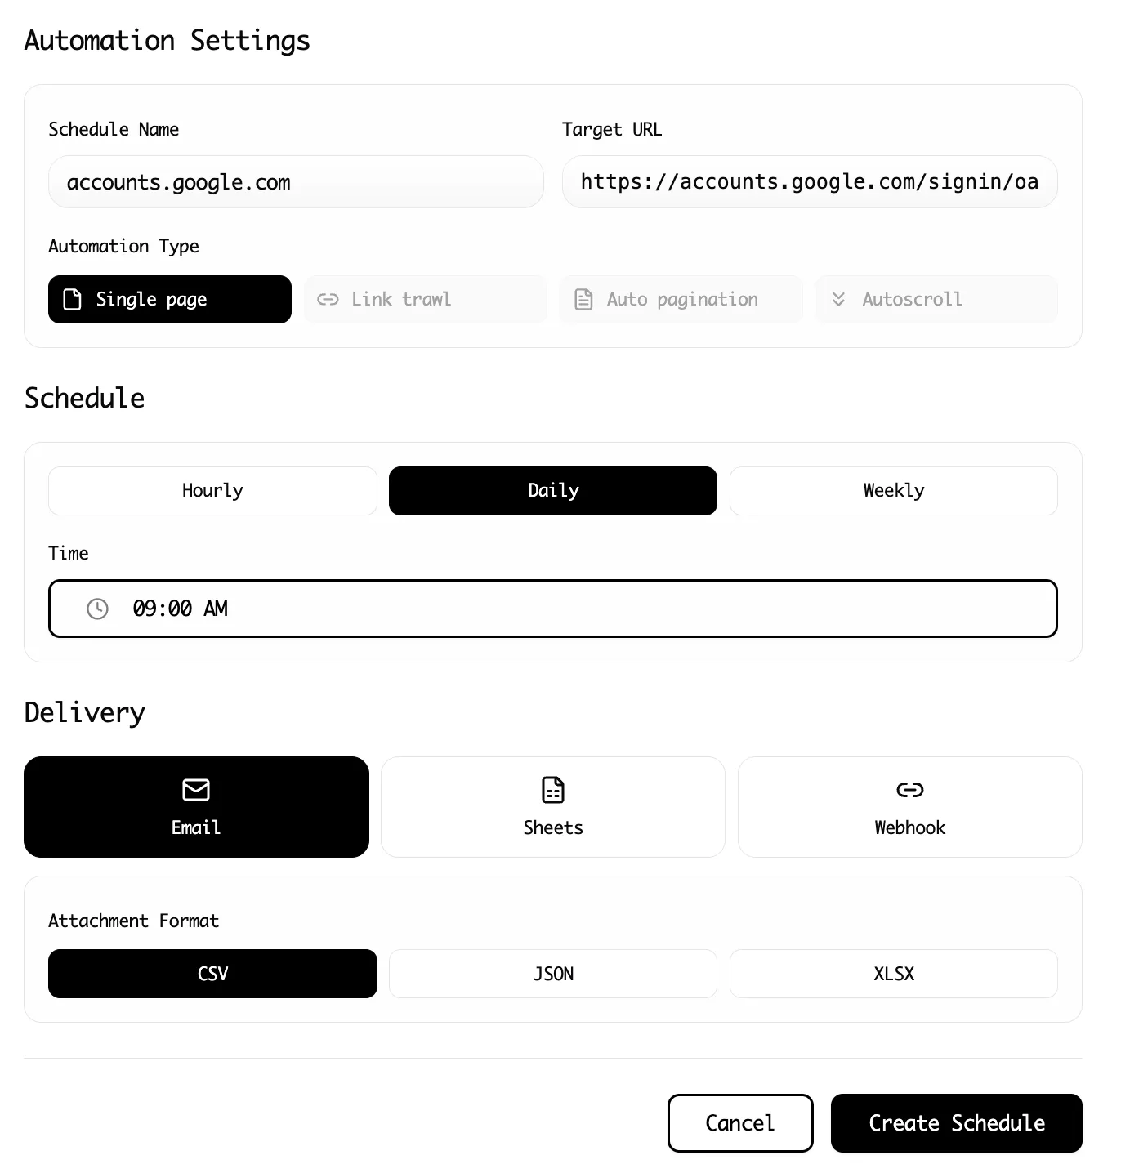Image resolution: width=1121 pixels, height=1173 pixels.
Task: Switch schedule frequency to Hourly
Action: pos(212,490)
